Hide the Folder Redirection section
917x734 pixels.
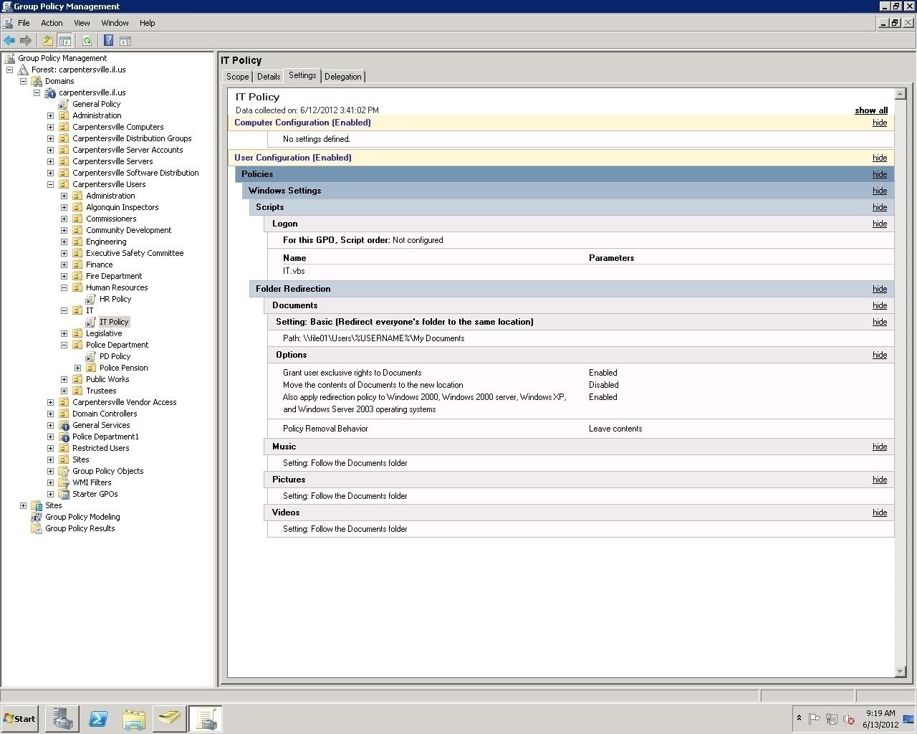pos(879,289)
